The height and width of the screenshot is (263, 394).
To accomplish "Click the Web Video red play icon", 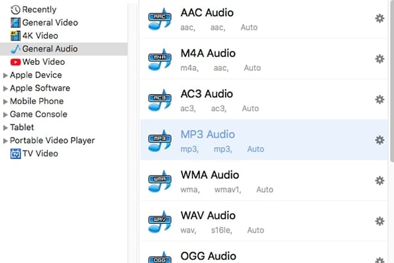I will pos(15,62).
